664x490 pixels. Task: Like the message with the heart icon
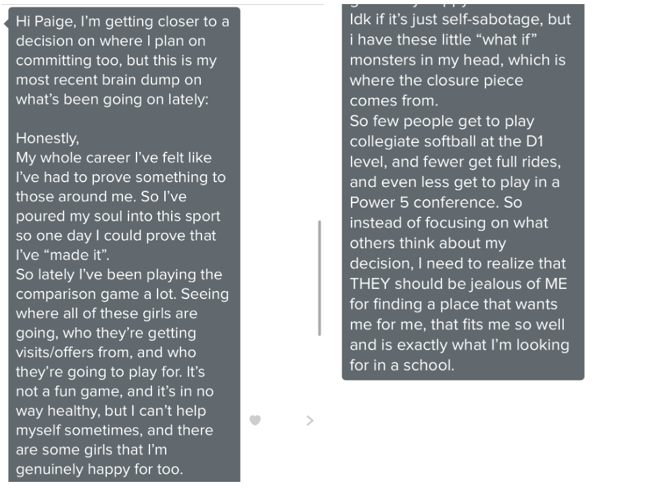coord(255,420)
